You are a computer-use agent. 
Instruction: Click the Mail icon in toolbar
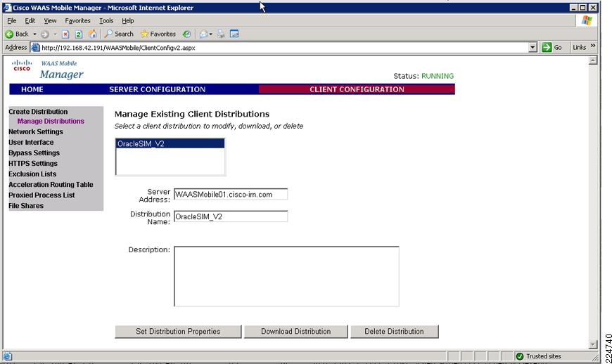point(203,34)
